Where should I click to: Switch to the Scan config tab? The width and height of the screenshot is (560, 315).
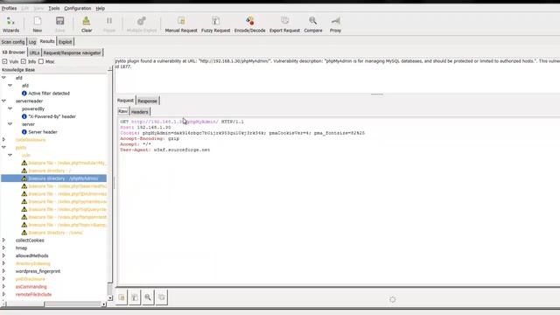point(13,42)
